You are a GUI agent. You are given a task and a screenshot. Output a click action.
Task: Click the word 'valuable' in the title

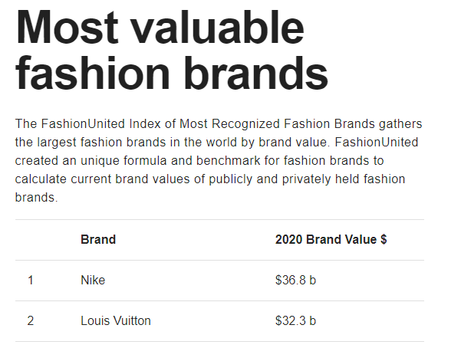click(217, 28)
